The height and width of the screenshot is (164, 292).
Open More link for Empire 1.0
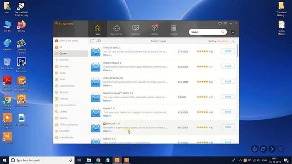tap(108, 116)
